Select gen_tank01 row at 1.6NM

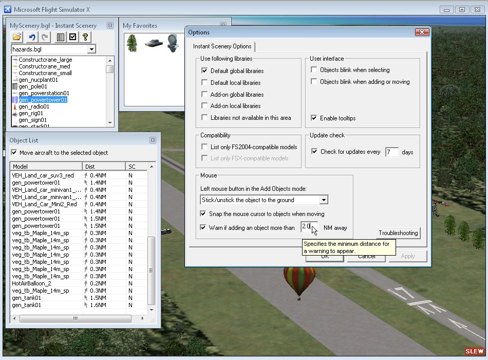tap(79, 305)
